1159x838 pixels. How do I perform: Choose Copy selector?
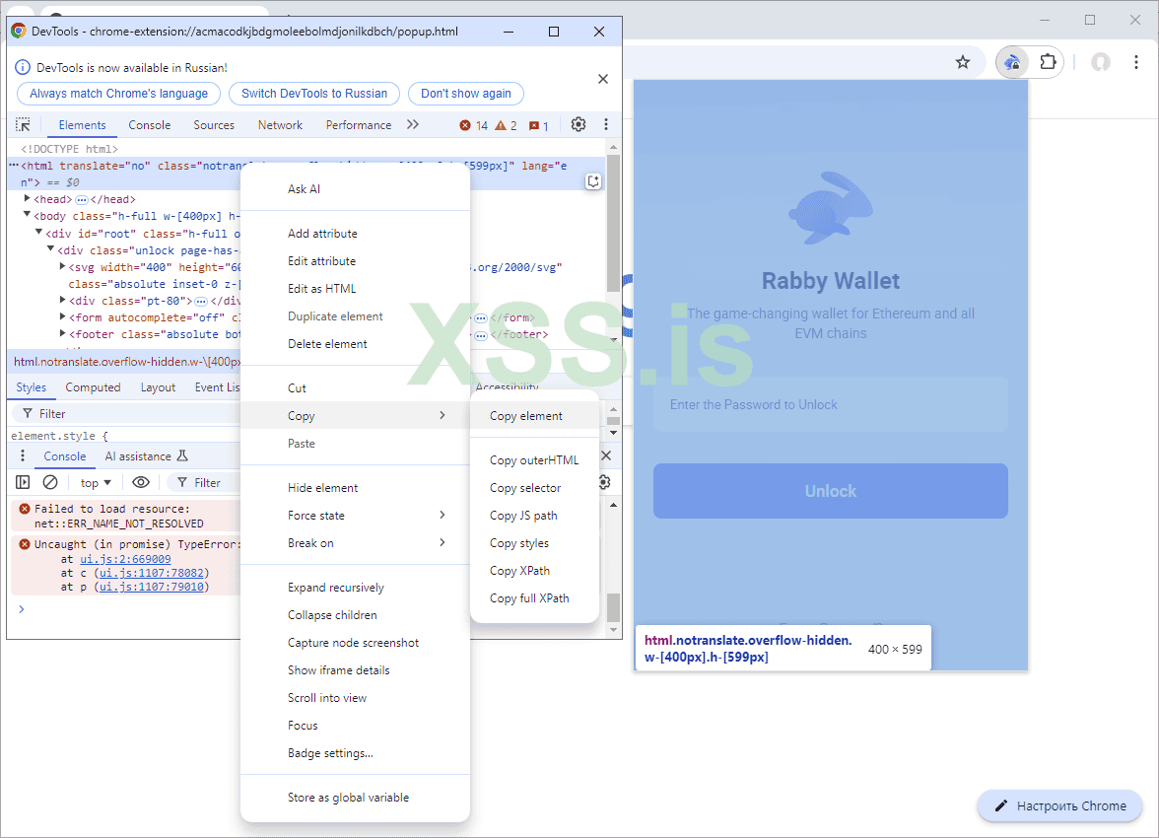tap(534, 488)
